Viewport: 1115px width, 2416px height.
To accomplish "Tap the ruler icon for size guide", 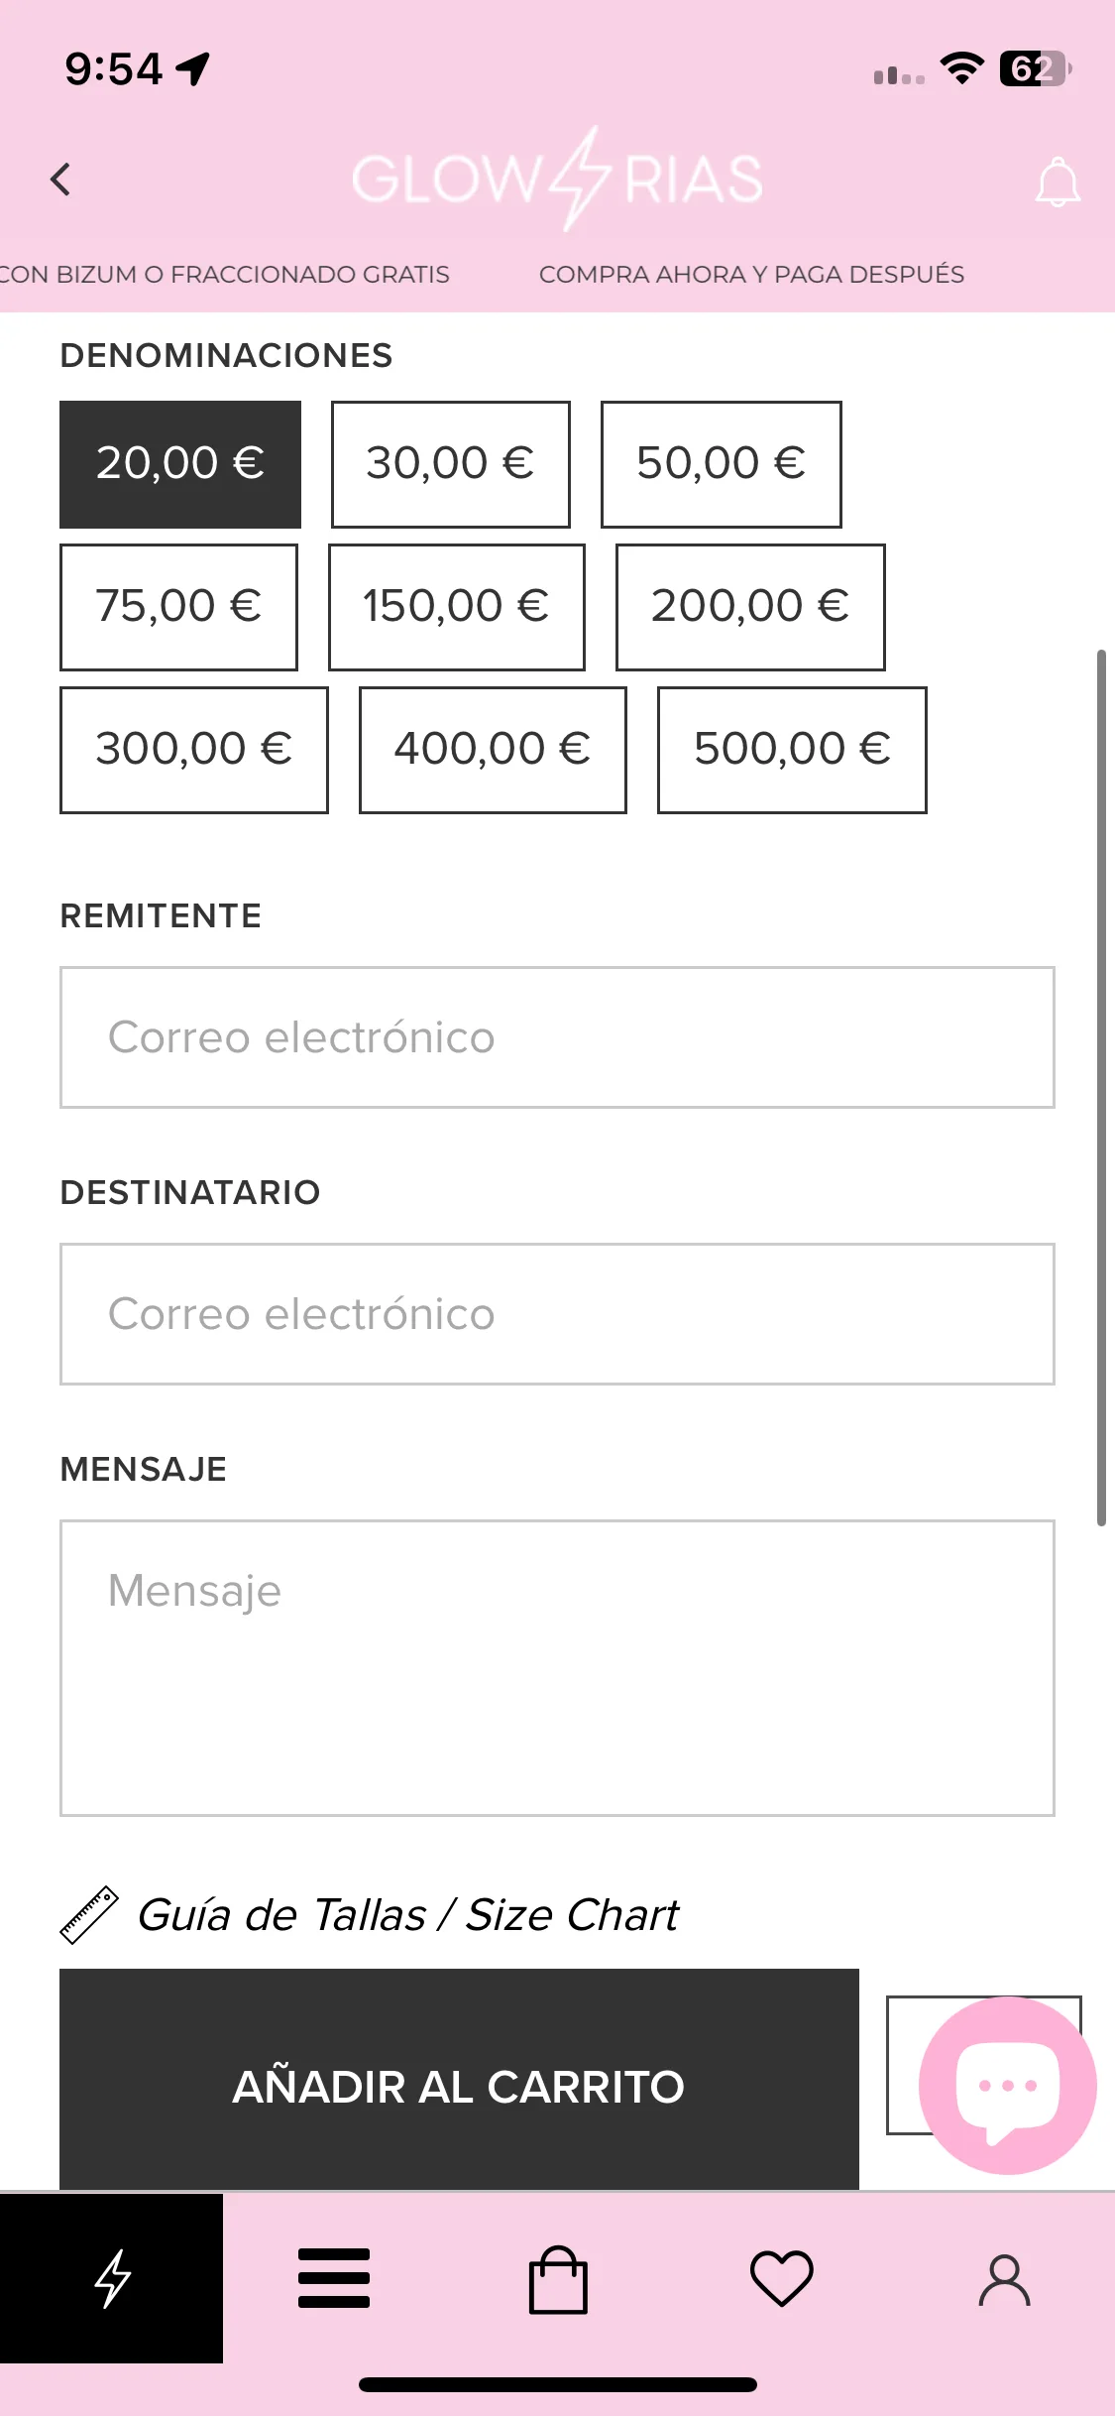I will tap(88, 1915).
